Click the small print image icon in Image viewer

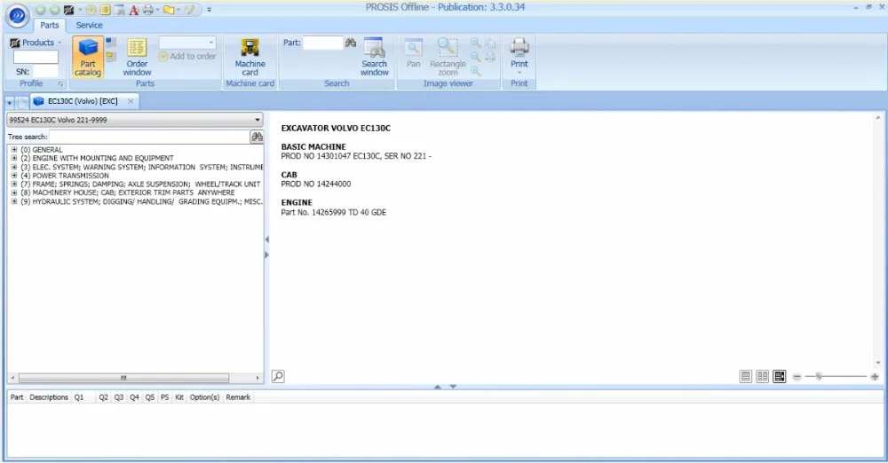point(490,57)
